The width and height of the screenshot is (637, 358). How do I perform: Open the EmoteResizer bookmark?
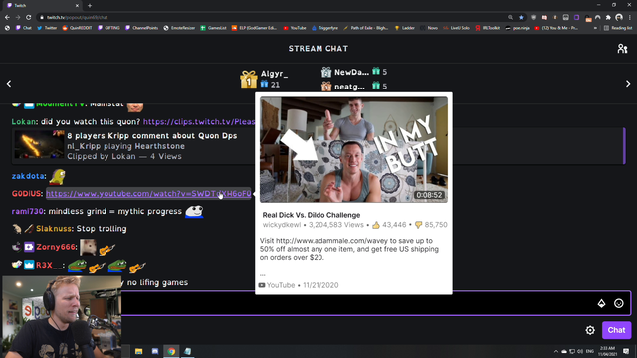179,28
